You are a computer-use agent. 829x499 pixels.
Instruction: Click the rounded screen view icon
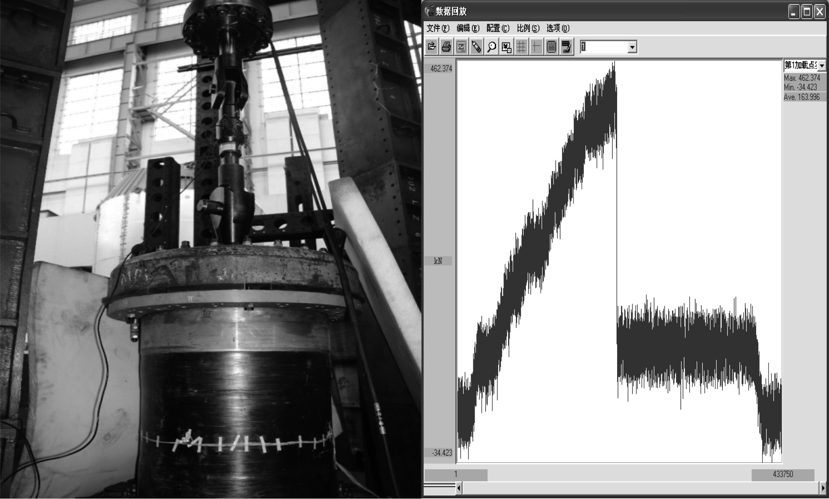[x=551, y=47]
